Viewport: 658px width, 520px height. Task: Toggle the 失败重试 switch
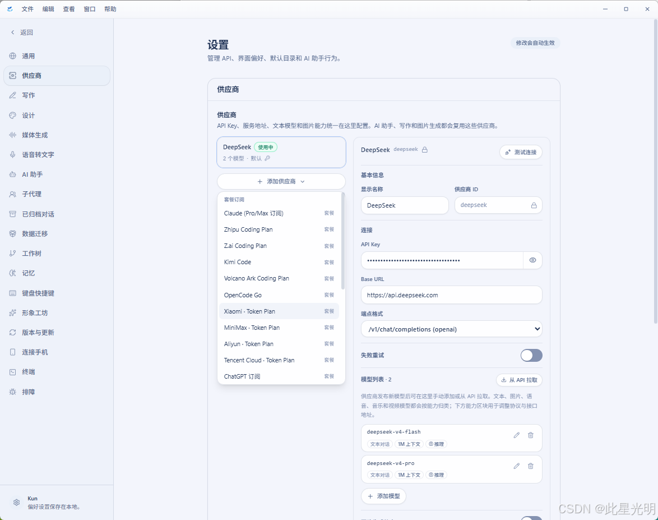[x=531, y=355]
